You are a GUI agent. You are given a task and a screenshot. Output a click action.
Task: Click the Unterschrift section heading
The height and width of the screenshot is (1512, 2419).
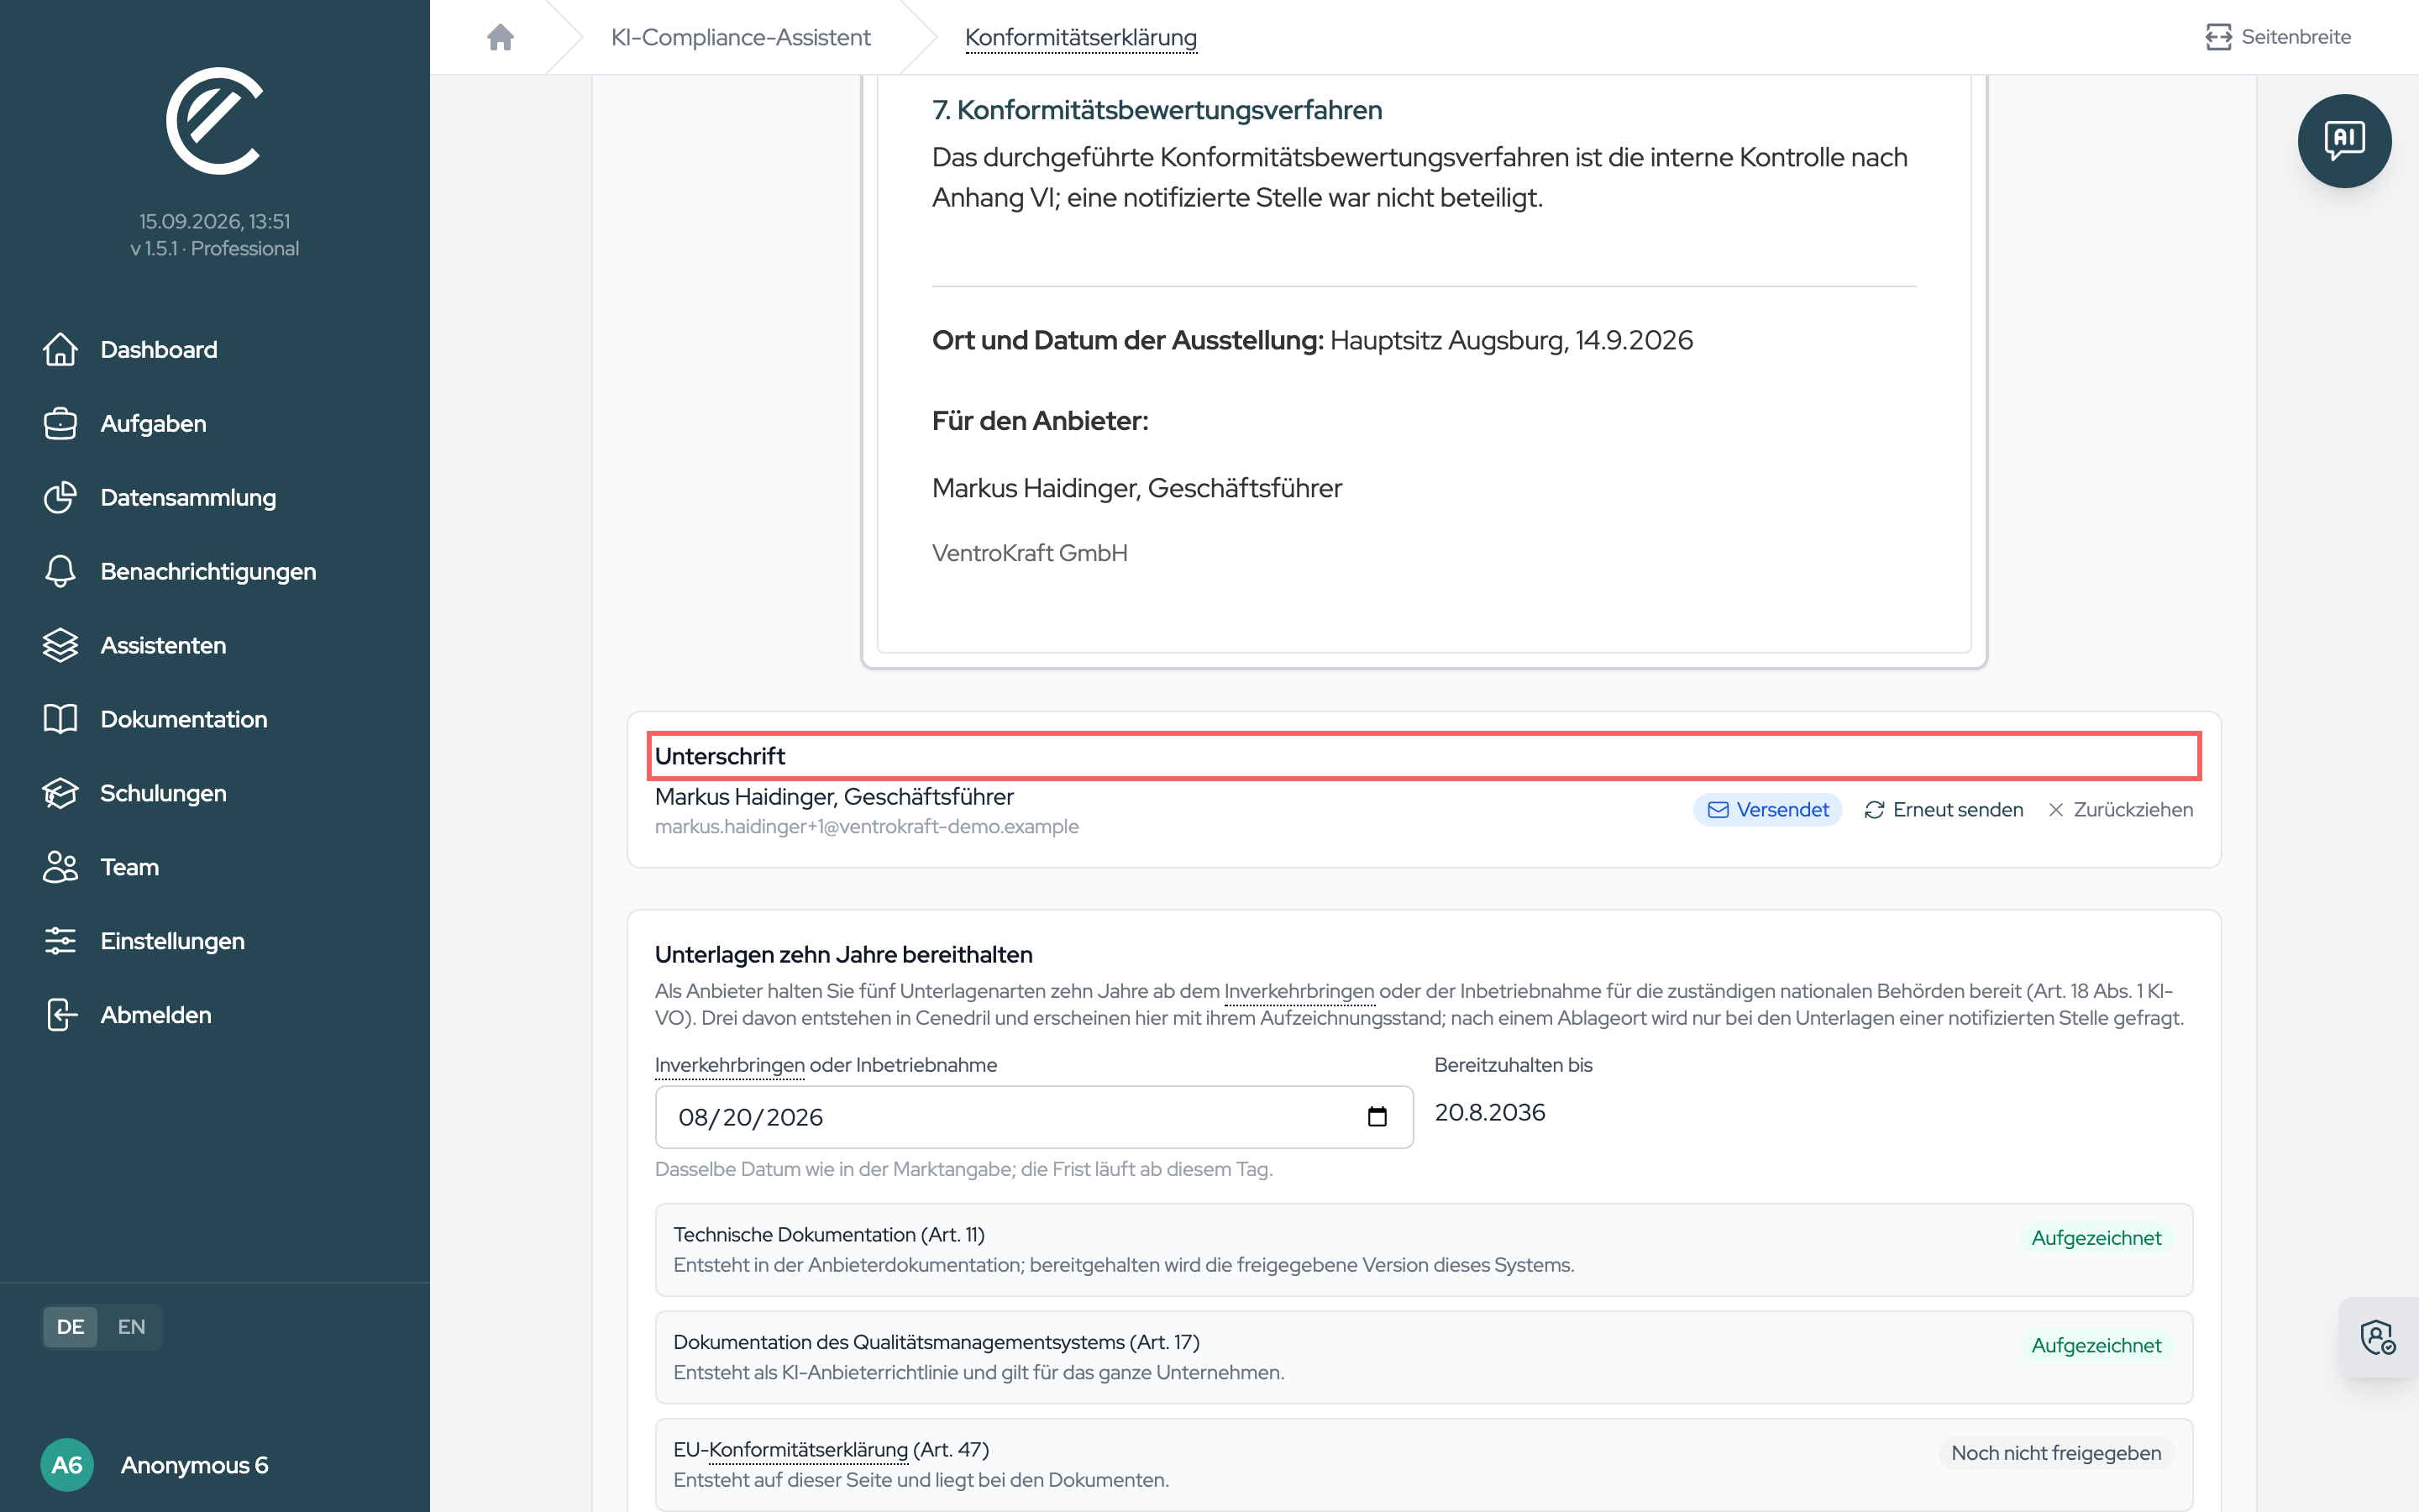tap(720, 756)
